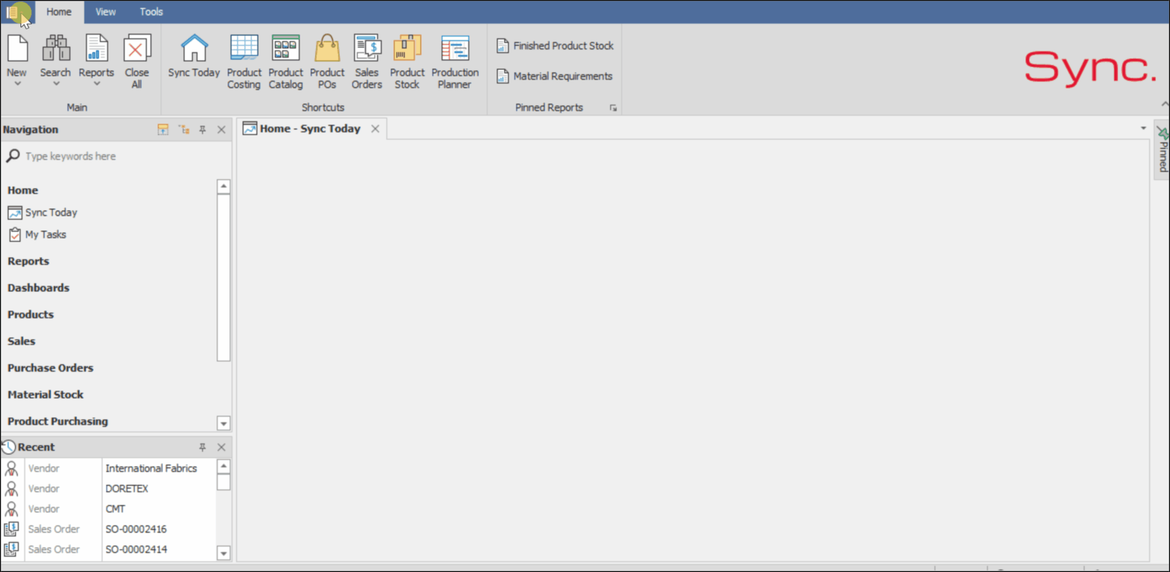The height and width of the screenshot is (572, 1170).
Task: Open Sync Today in Navigation
Action: point(42,212)
